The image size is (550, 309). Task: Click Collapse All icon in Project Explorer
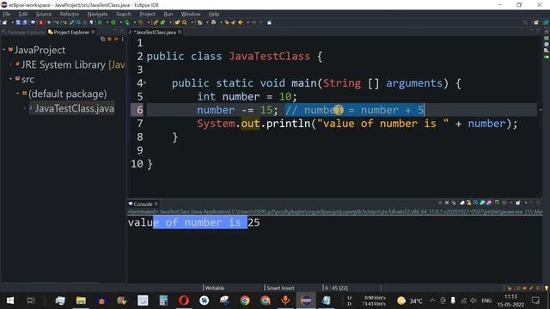pos(103,39)
